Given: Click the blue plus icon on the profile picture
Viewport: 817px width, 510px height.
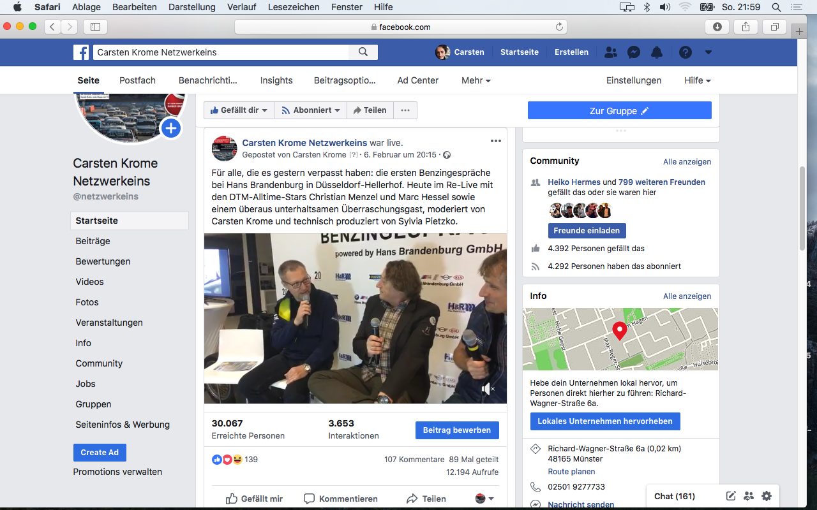Looking at the screenshot, I should coord(170,128).
